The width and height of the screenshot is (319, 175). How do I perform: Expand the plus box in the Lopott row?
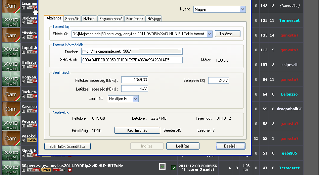coord(24,52)
